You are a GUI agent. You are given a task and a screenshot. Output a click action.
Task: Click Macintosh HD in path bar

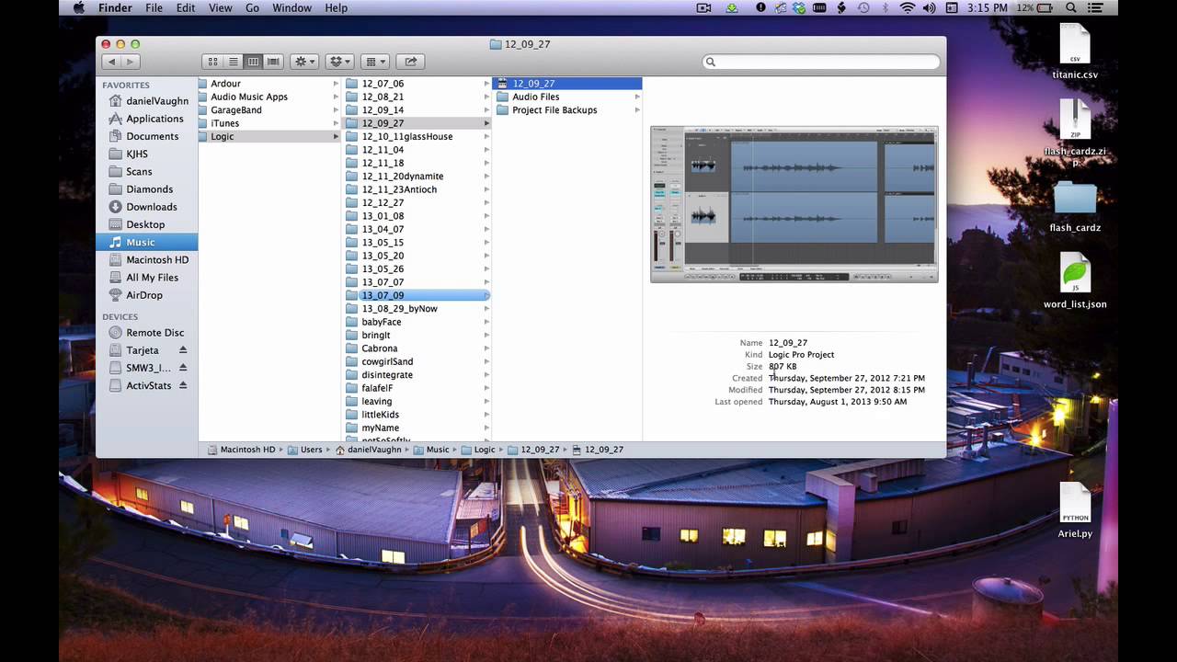(x=241, y=450)
